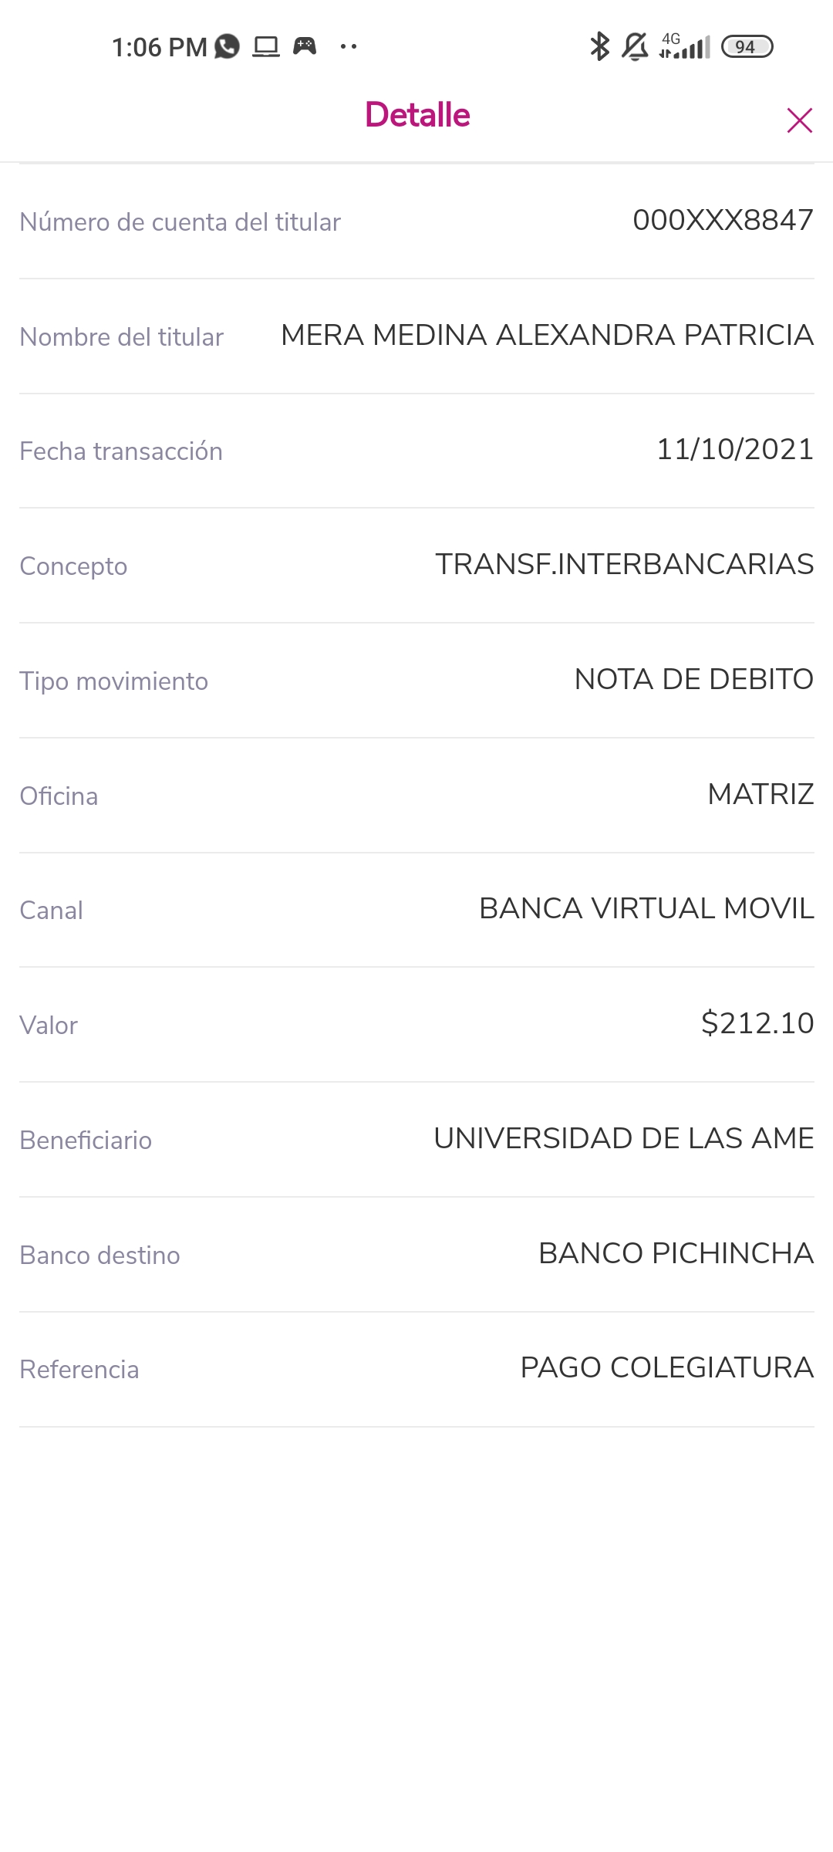Tap the account holder name value

(x=547, y=335)
